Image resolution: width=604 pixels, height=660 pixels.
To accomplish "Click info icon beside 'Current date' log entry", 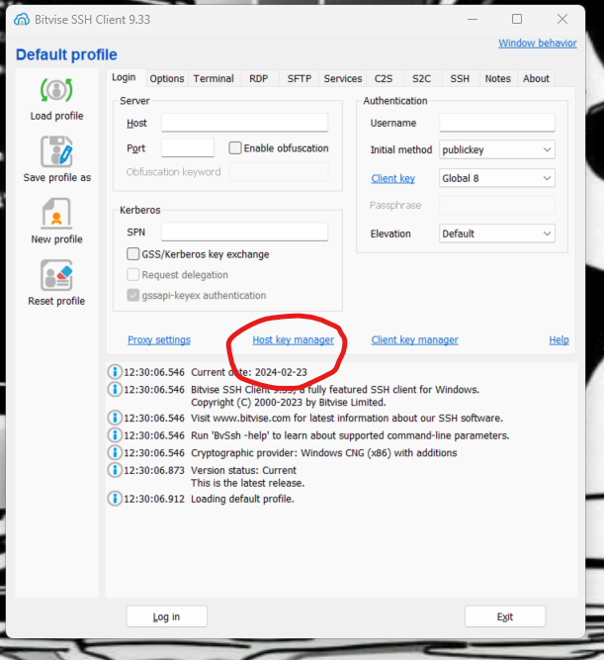I will tap(115, 372).
